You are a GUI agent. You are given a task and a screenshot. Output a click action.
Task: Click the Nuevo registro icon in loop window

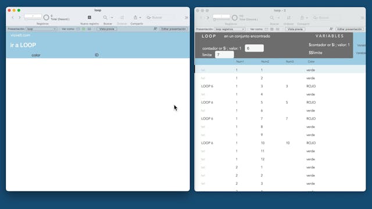coord(90,17)
